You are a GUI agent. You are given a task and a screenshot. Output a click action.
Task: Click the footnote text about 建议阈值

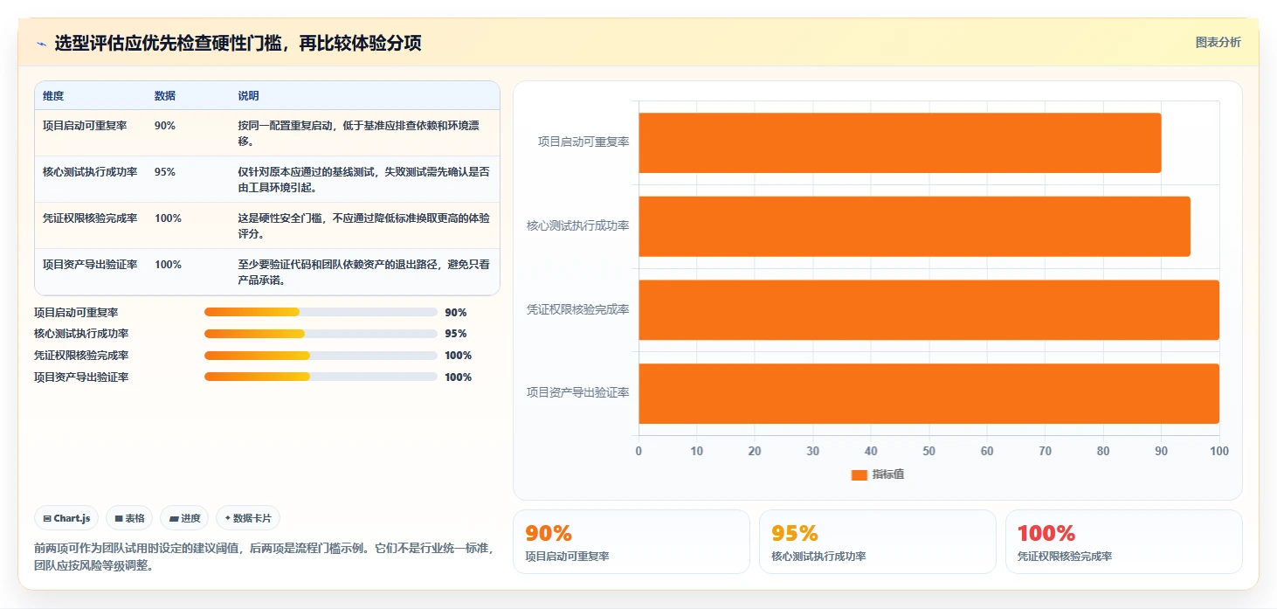click(x=265, y=557)
